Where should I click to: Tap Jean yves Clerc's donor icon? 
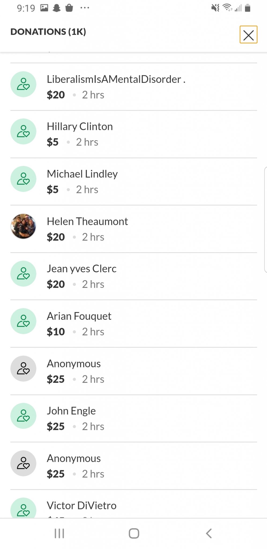pos(23,274)
